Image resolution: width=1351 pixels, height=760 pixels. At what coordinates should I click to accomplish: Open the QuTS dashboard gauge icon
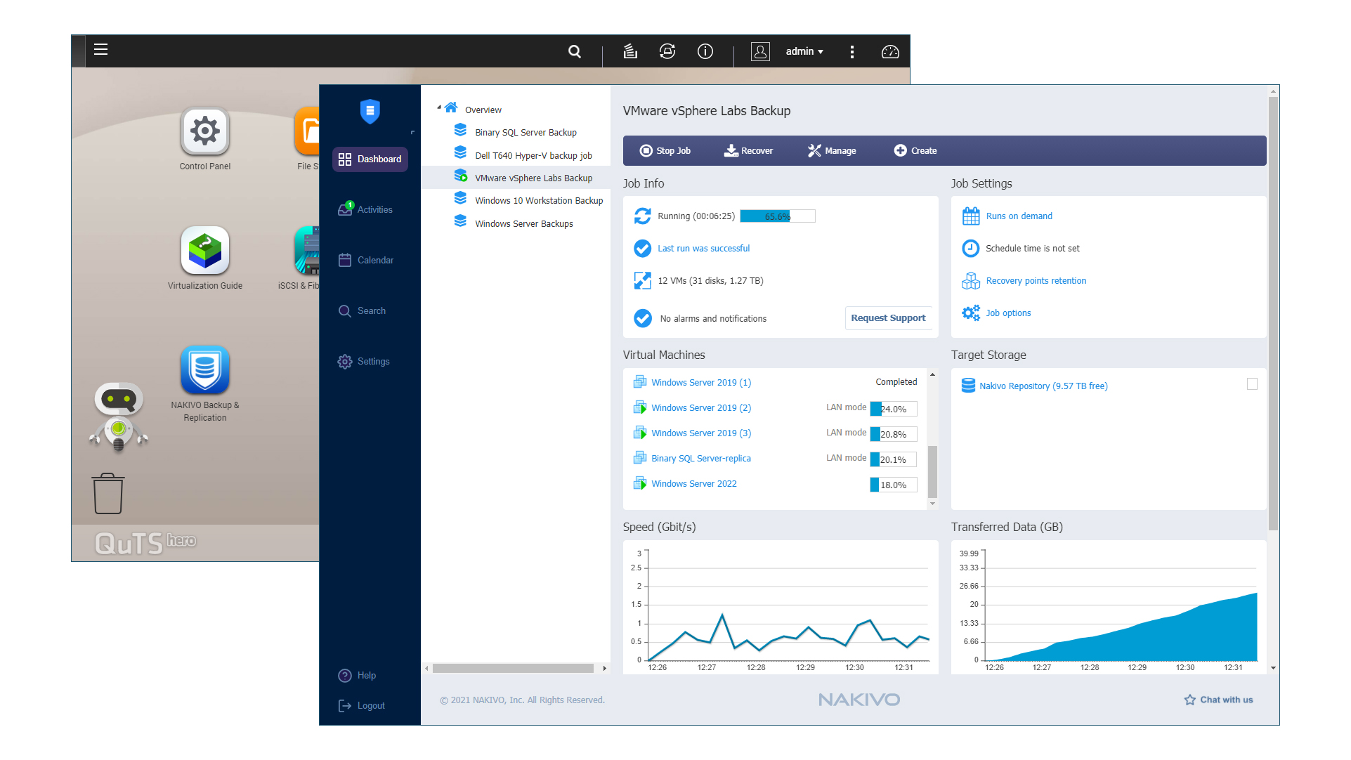click(x=890, y=51)
